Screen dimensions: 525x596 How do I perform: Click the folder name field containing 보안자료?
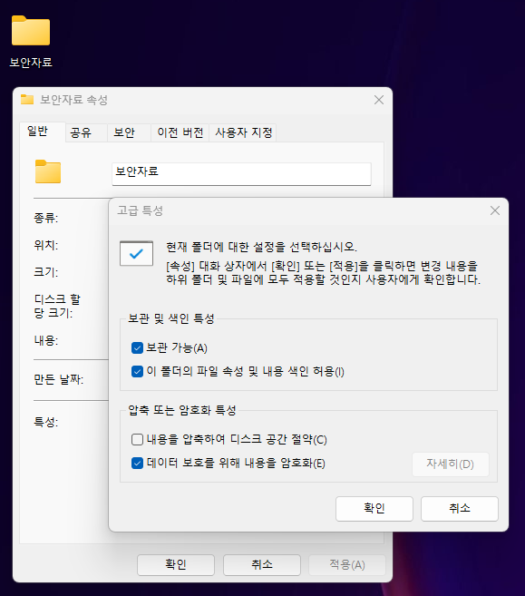tap(241, 174)
